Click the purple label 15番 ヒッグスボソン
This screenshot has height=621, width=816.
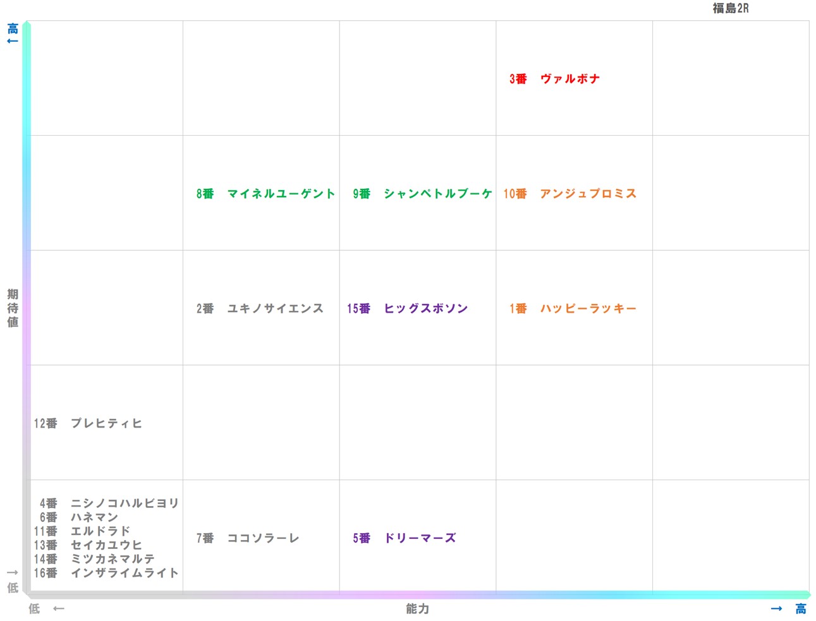409,309
